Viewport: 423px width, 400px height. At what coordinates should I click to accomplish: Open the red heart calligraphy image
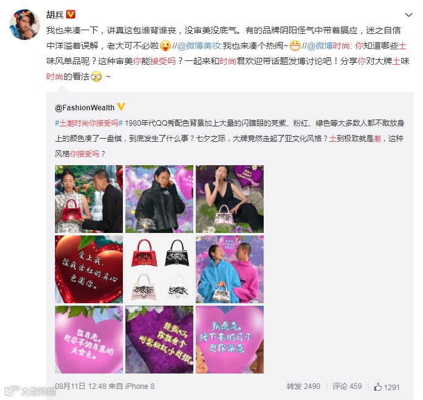coord(89,269)
